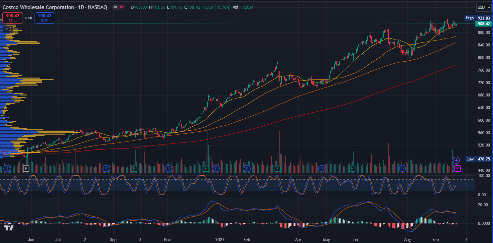
Task: Click the 720.00 price axis label
Action: coord(484,83)
